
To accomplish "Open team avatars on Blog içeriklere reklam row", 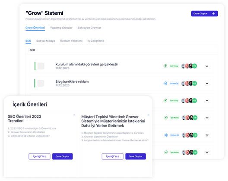I will (189, 83).
